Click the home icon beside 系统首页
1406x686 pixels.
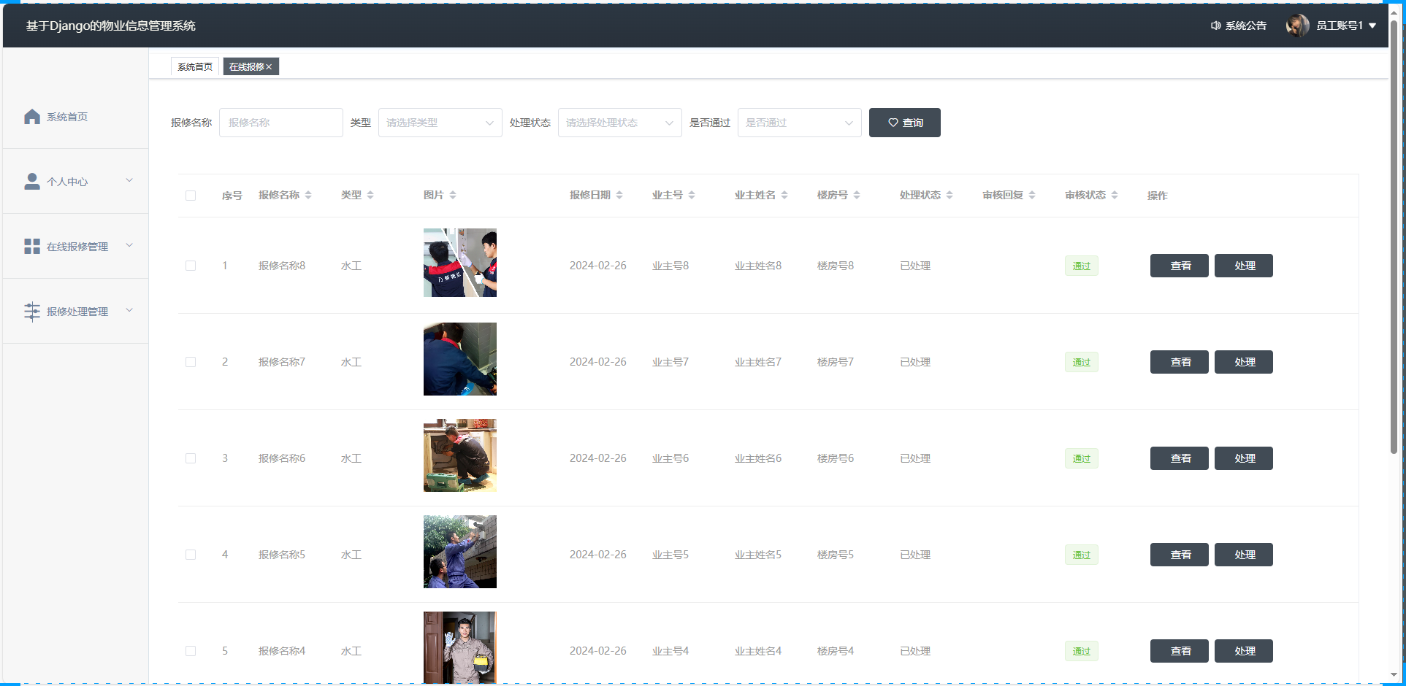(x=32, y=117)
